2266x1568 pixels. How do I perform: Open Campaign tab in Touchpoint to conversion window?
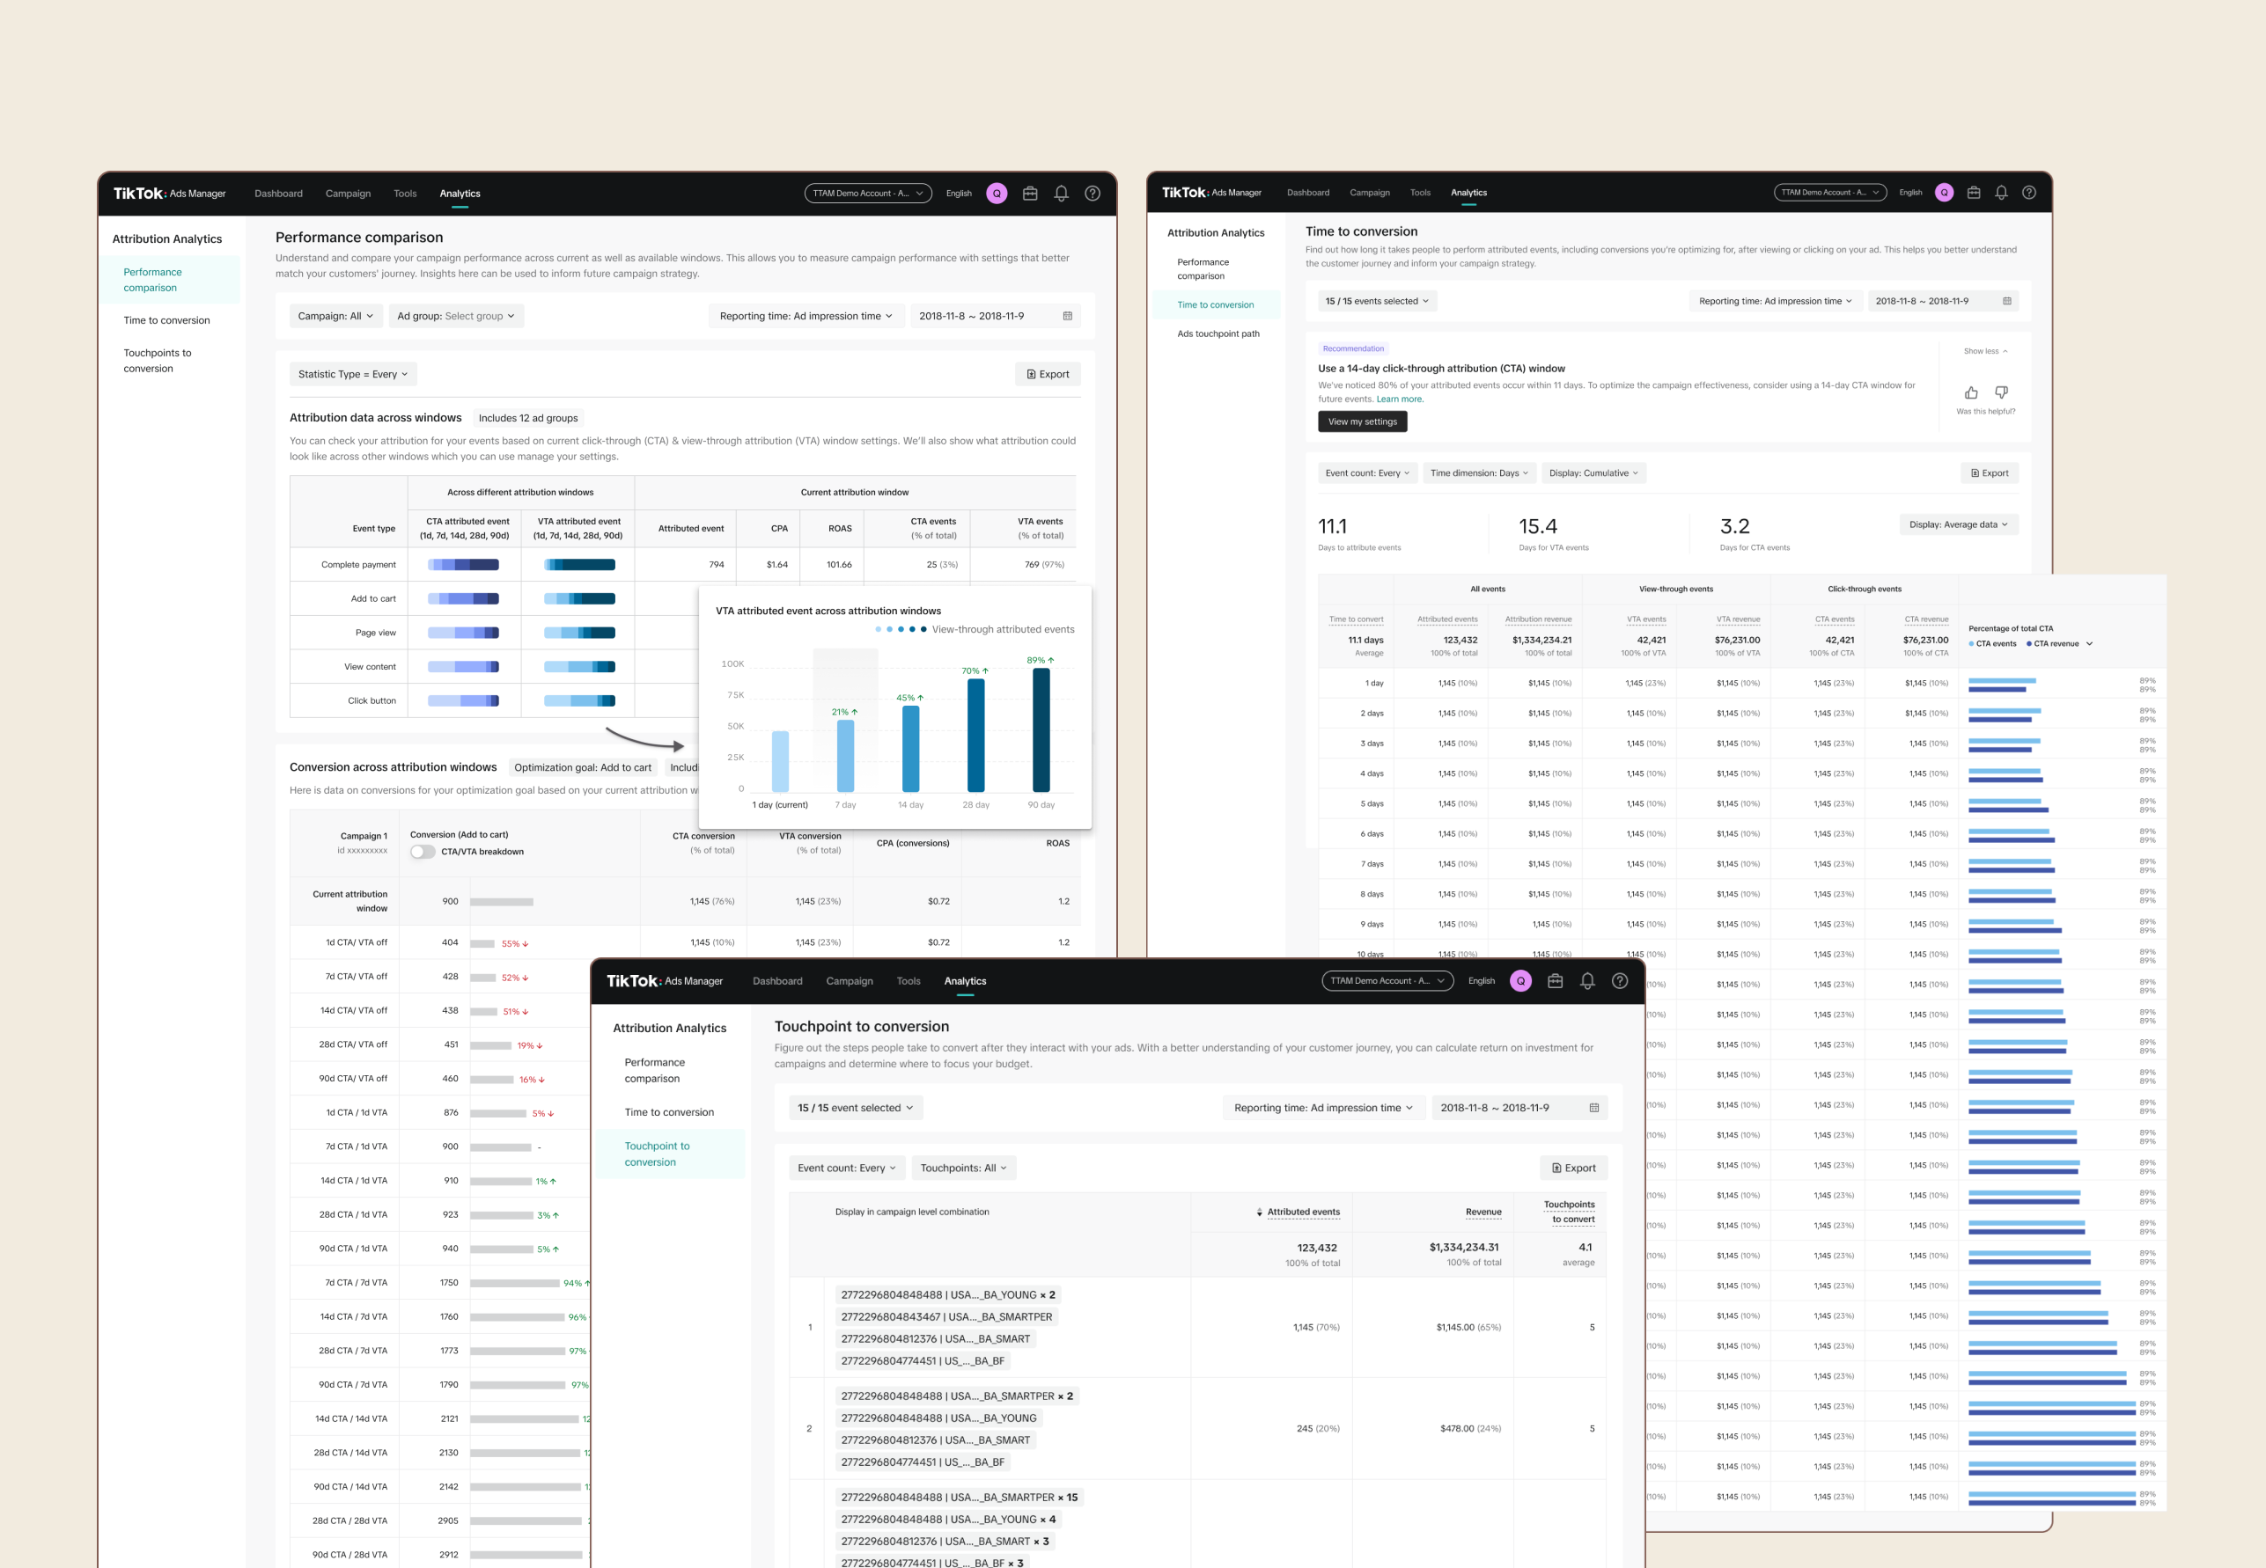point(849,980)
